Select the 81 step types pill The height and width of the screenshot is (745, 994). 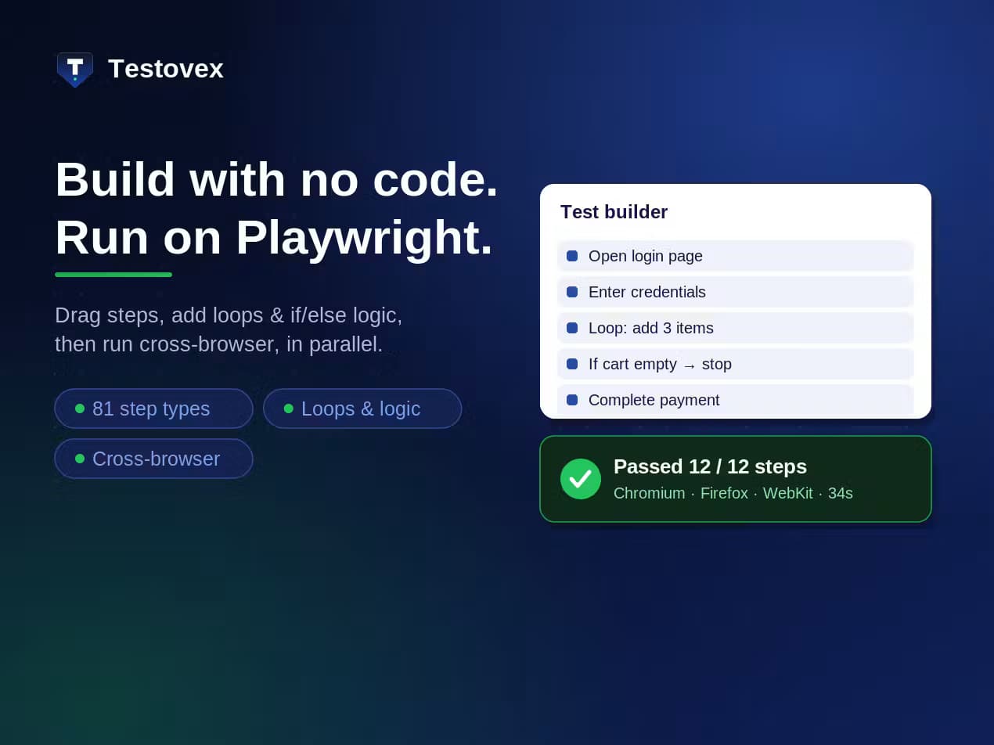coord(153,408)
